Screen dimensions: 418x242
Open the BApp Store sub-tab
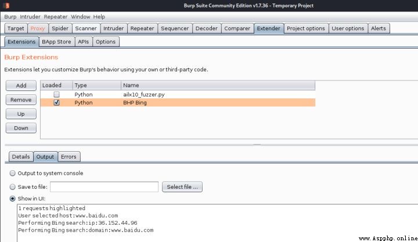tap(56, 42)
